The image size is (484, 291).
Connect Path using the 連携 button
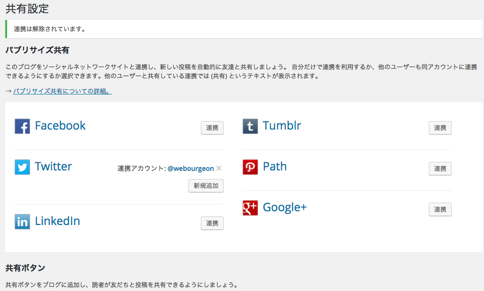pyautogui.click(x=440, y=169)
